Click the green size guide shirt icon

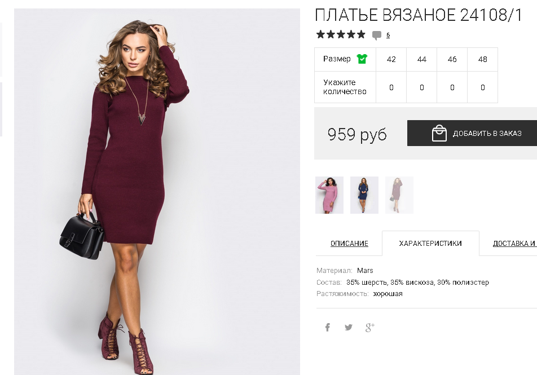(x=362, y=59)
